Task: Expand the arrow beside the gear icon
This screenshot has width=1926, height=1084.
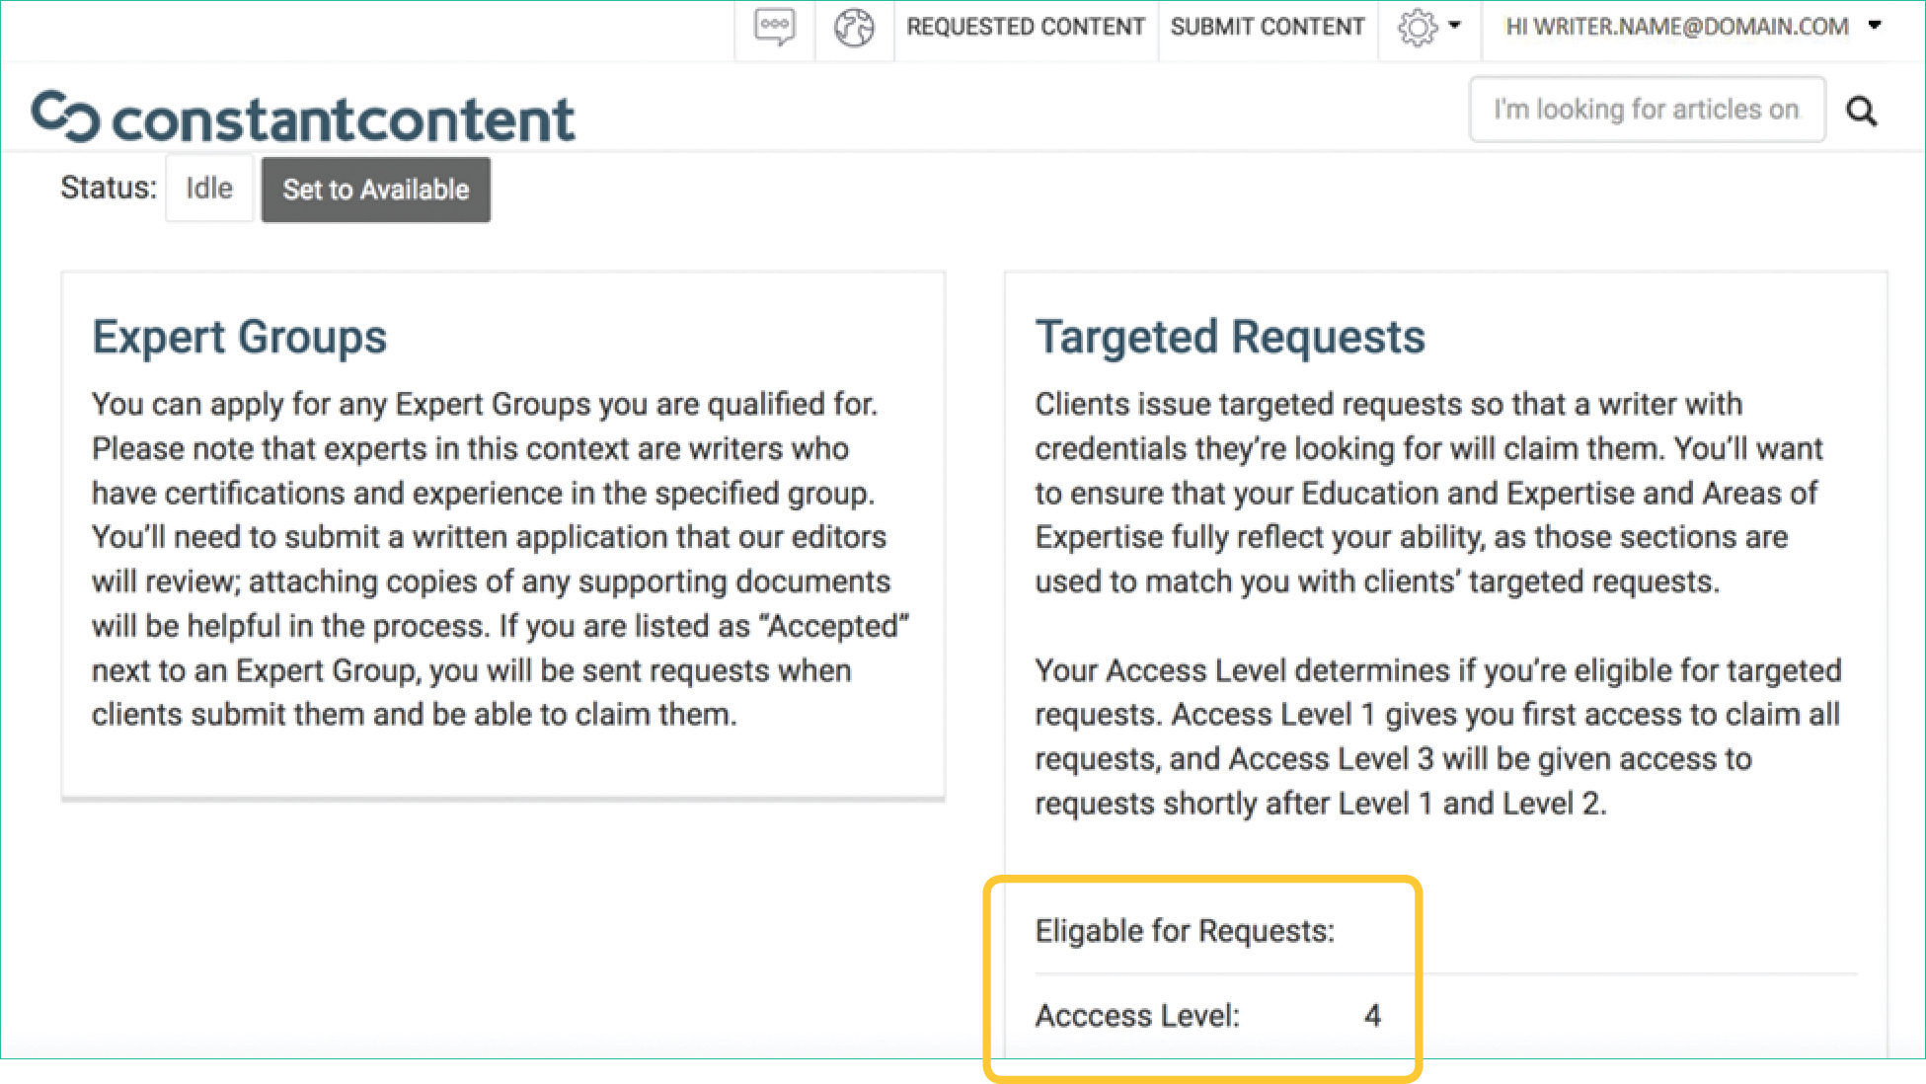Action: pyautogui.click(x=1454, y=26)
